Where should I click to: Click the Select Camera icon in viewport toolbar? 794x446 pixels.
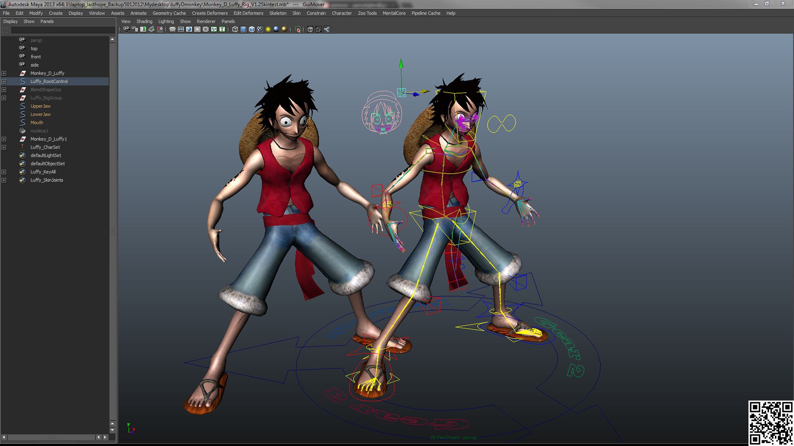coord(126,29)
